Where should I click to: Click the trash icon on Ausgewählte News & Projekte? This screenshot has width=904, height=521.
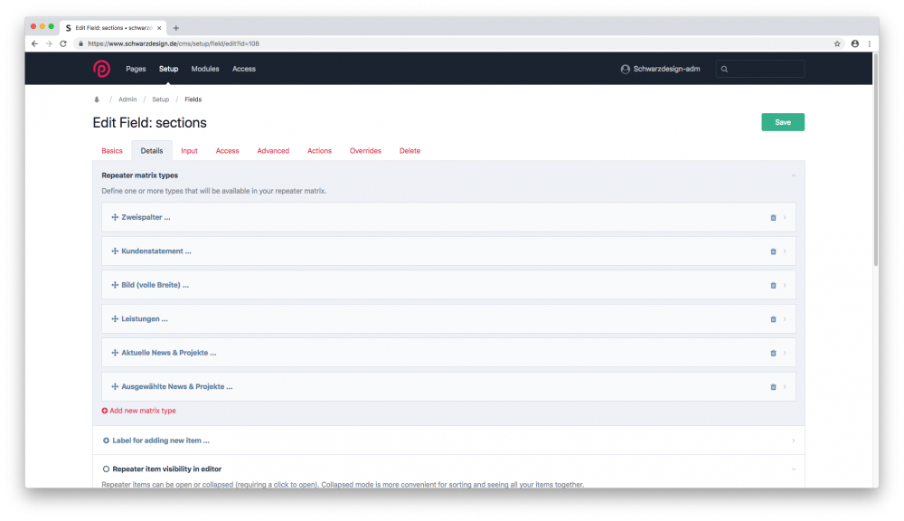pos(773,386)
